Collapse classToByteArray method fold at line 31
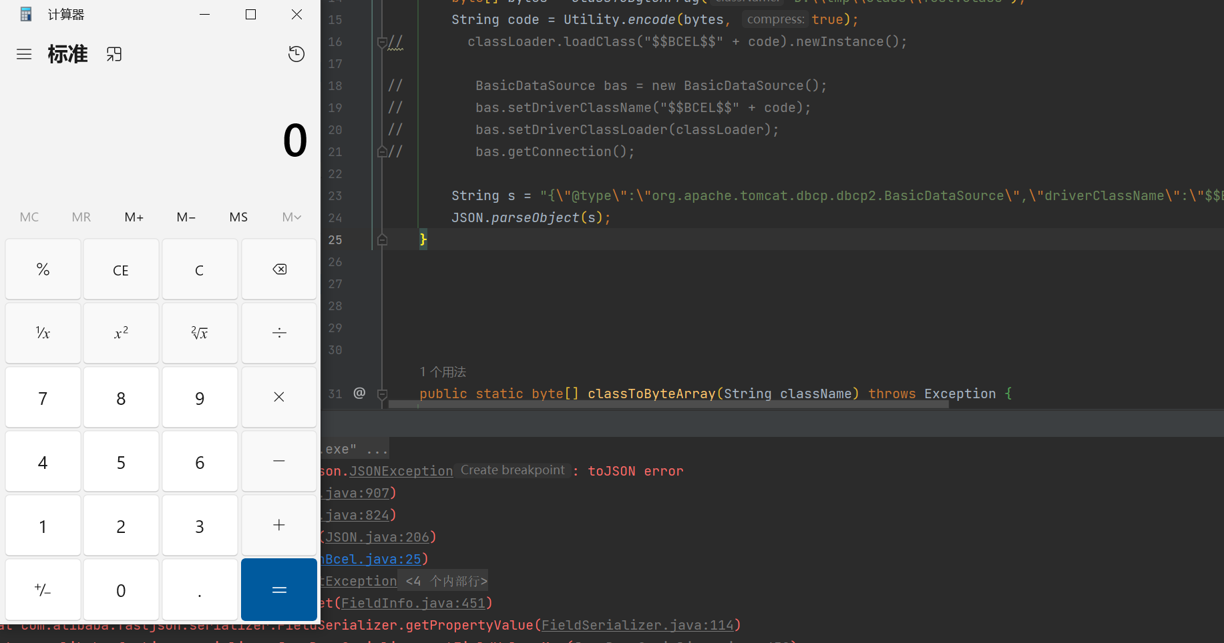Screen dimensions: 1224x643 pyautogui.click(x=382, y=394)
